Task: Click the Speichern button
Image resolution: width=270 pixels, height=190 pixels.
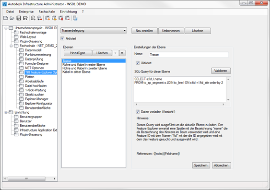Action: coord(201,165)
